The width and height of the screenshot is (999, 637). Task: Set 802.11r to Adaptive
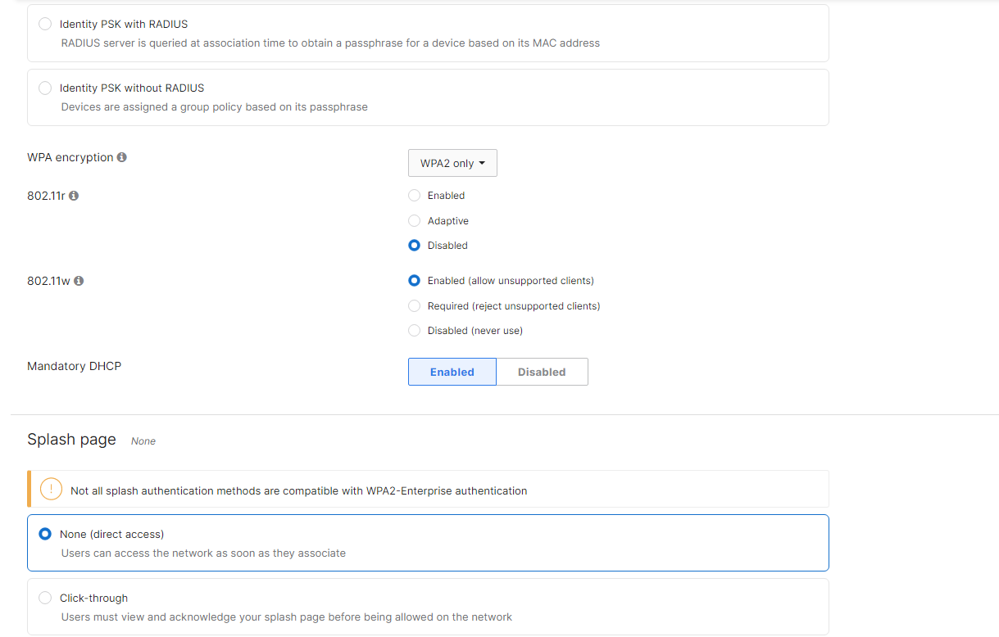pyautogui.click(x=414, y=220)
